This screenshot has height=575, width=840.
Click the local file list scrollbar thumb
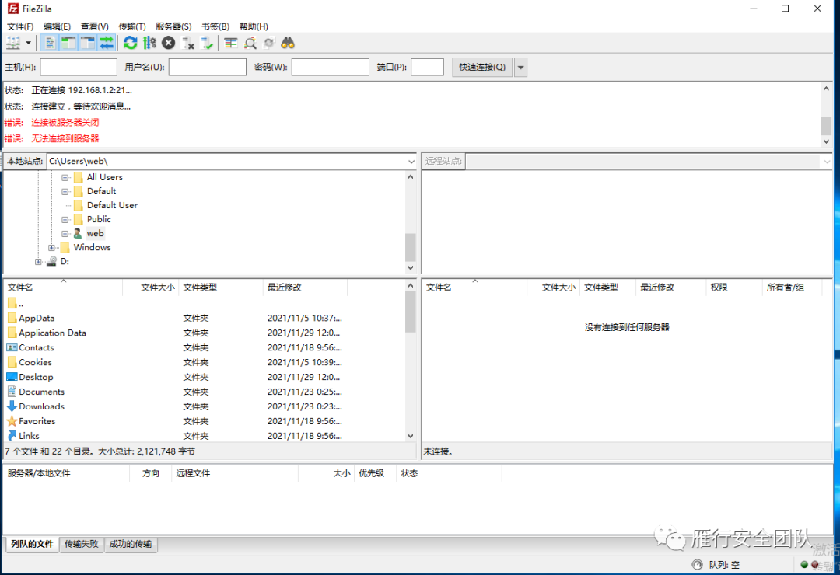coord(411,312)
